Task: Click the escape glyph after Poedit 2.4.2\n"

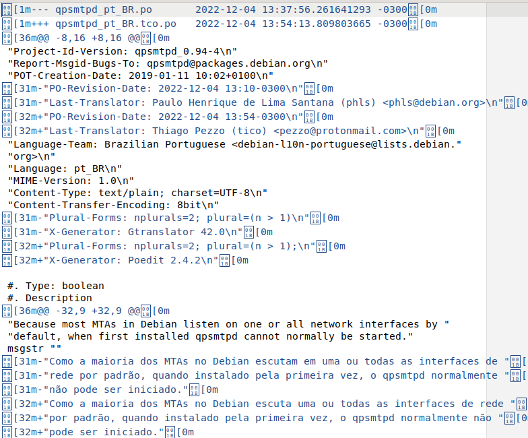Action: [x=225, y=261]
